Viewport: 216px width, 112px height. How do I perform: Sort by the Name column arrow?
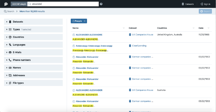(x=124, y=28)
